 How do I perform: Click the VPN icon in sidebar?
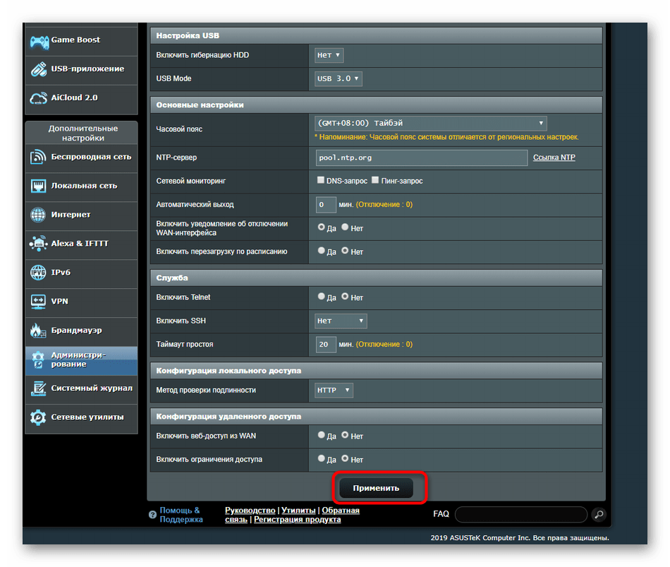coord(38,302)
